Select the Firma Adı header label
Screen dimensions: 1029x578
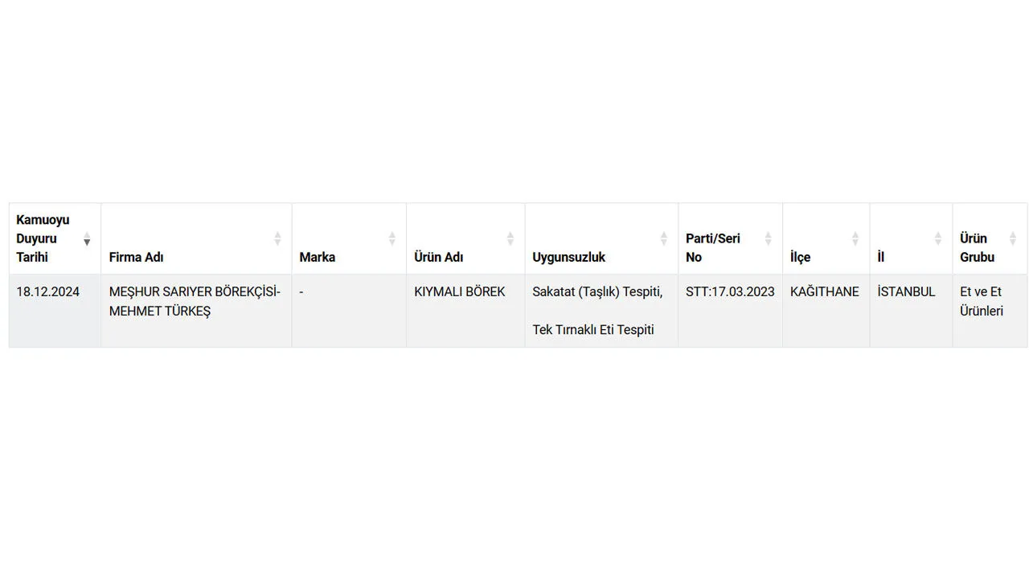136,257
